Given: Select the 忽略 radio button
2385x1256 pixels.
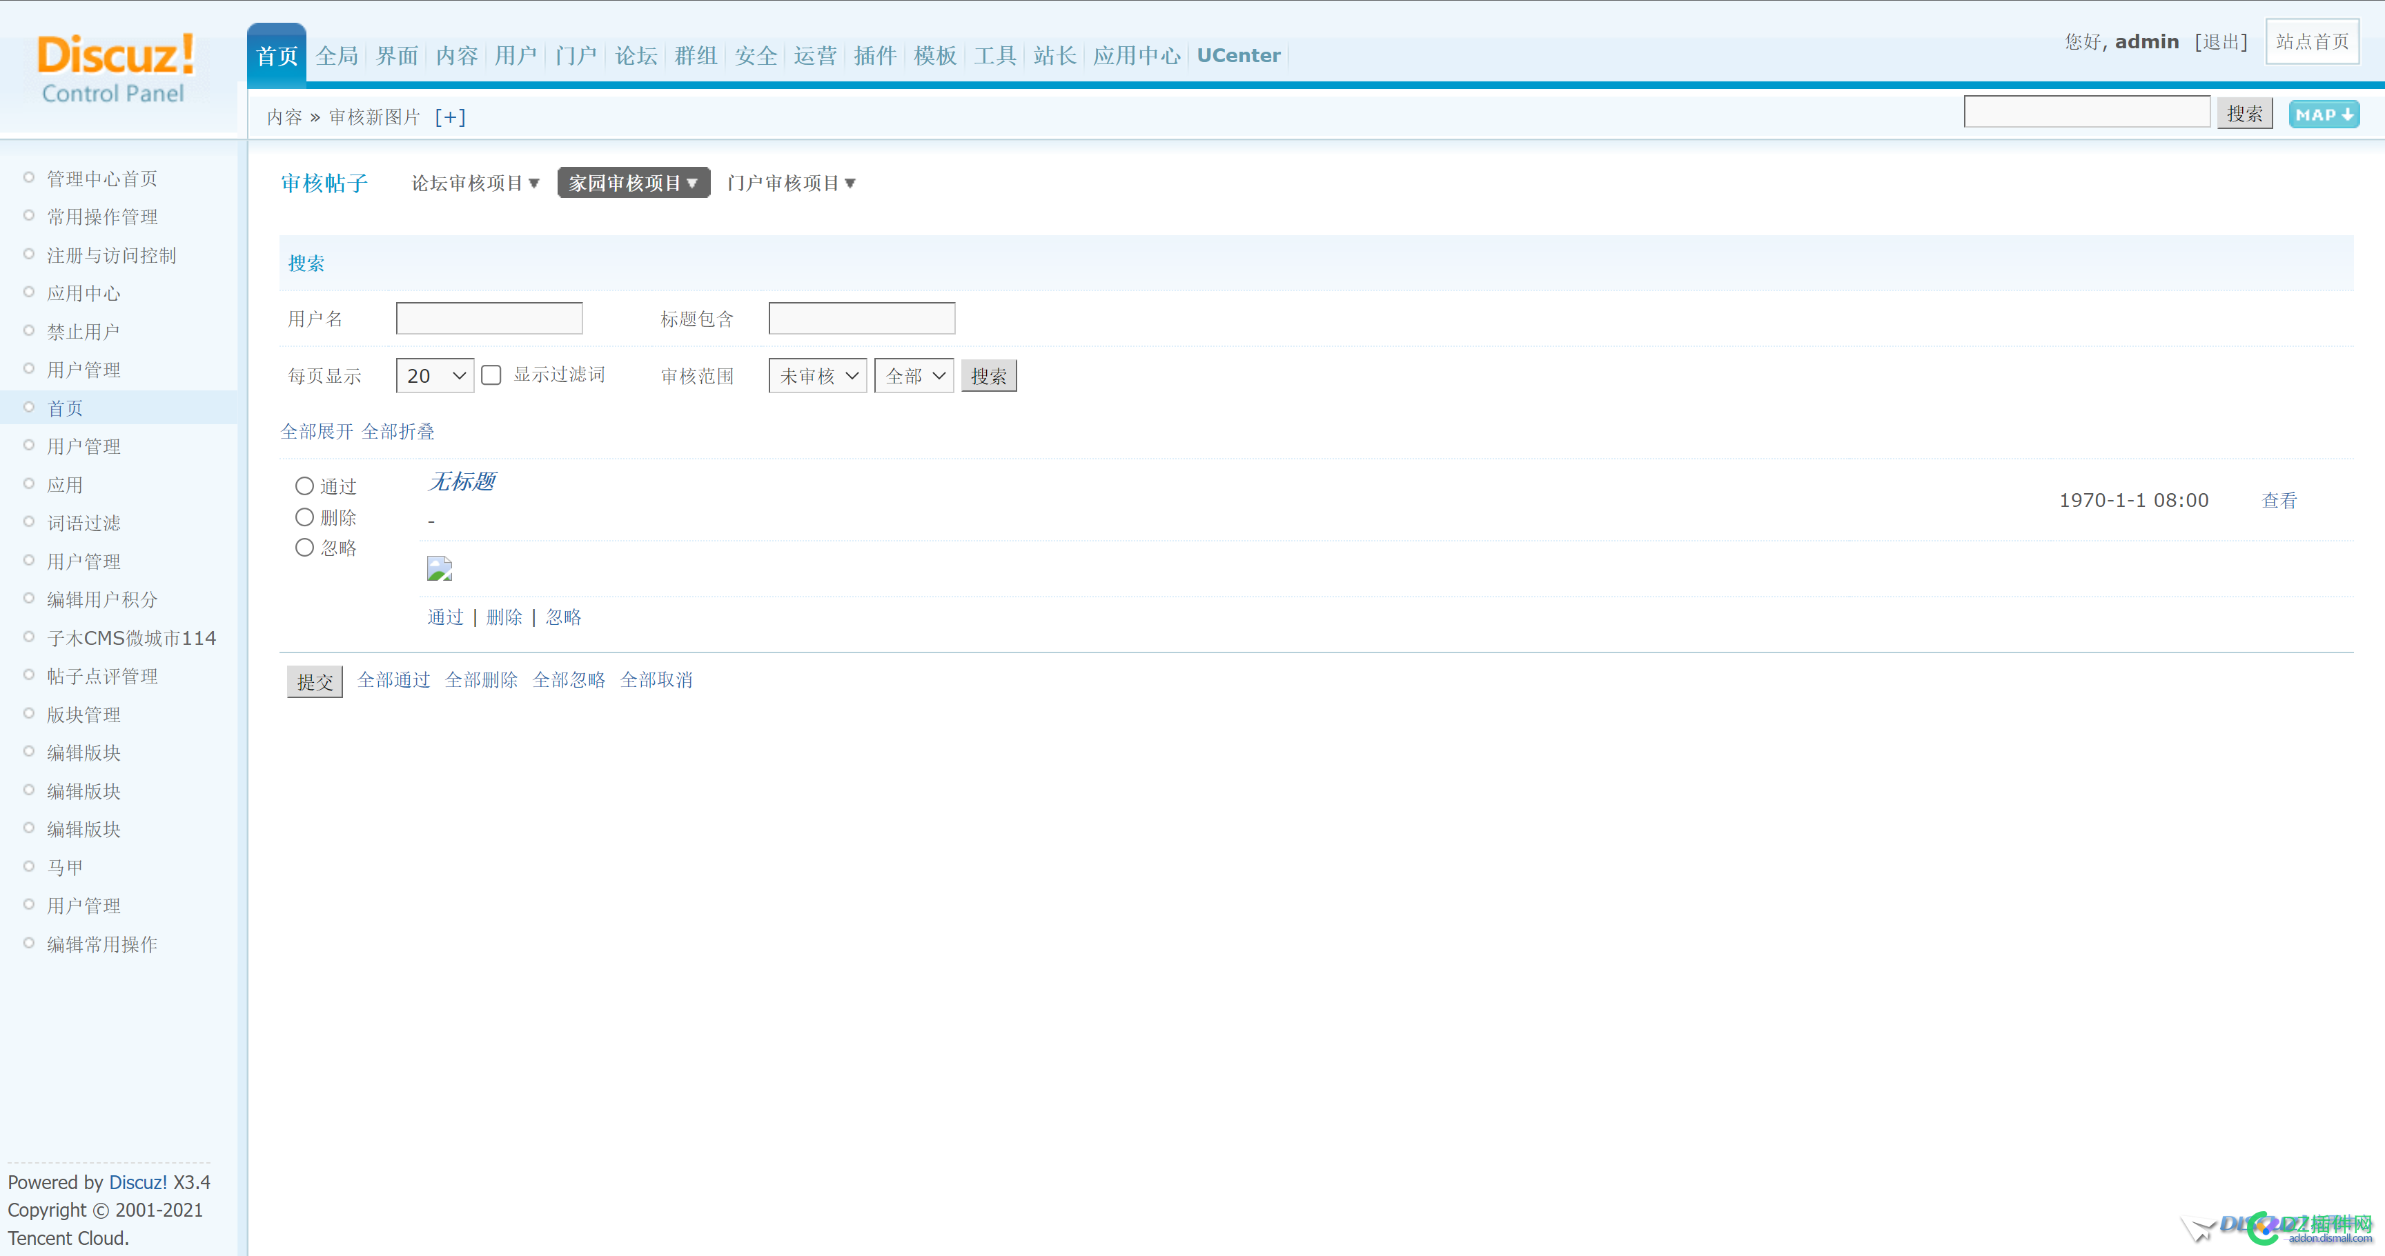Looking at the screenshot, I should tap(304, 547).
